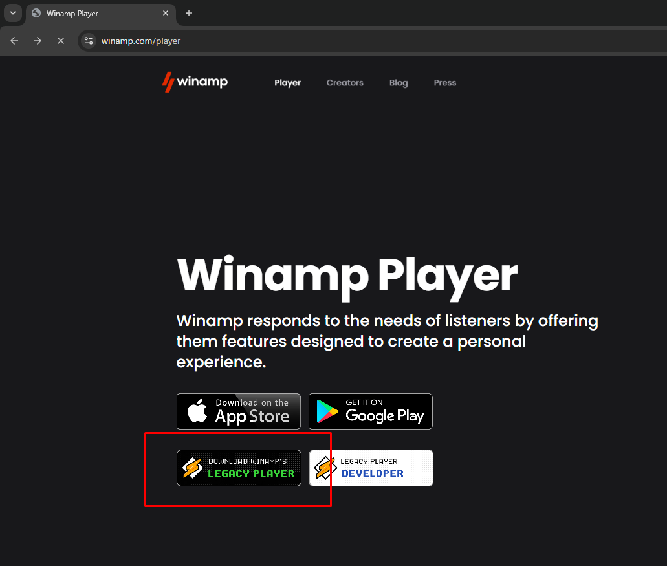This screenshot has width=667, height=566.
Task: Click Download on the App Store badge
Action: pyautogui.click(x=239, y=411)
